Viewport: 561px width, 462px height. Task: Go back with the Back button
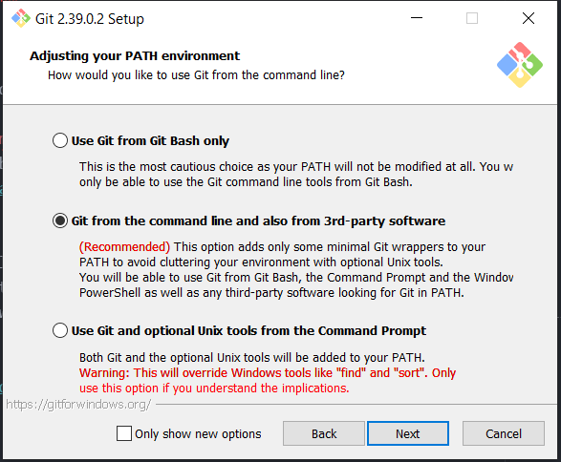pos(324,433)
